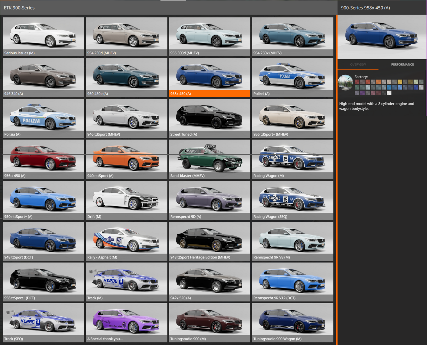Switch to the Performance tab
427x345 pixels.
[402, 65]
